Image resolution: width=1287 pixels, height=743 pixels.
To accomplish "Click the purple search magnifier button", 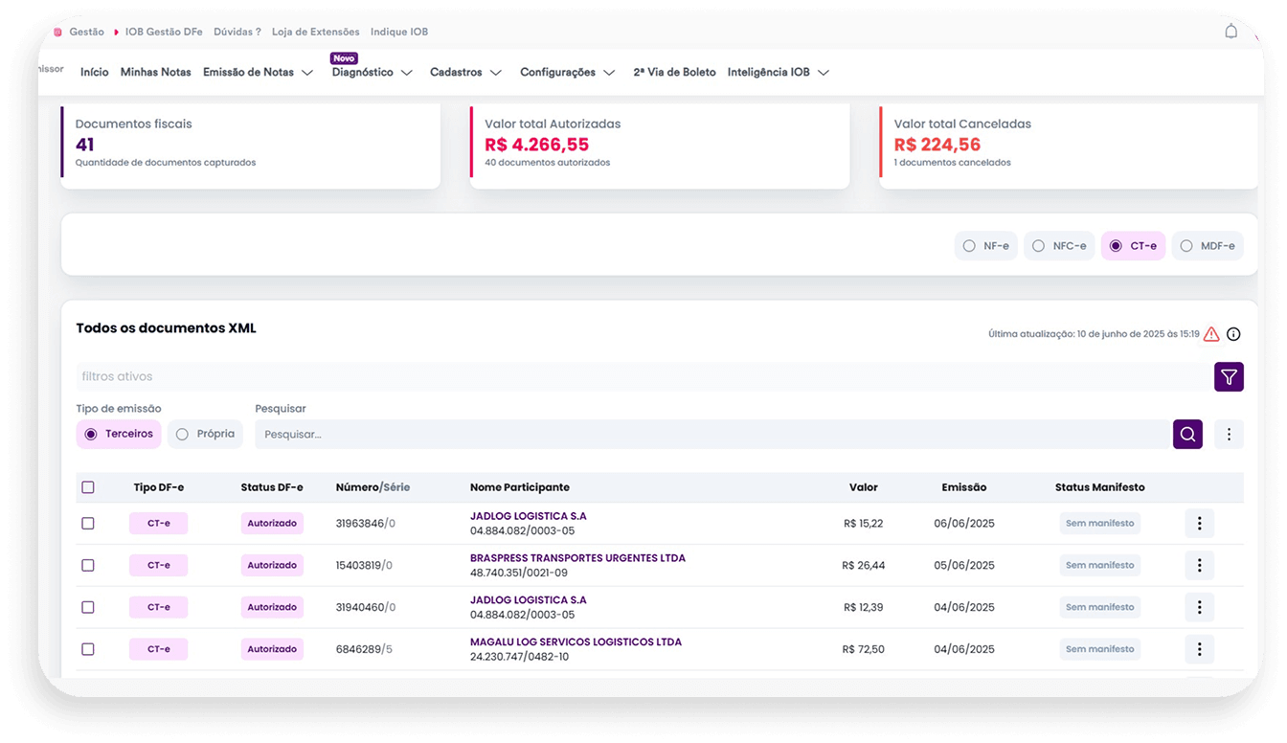I will click(x=1187, y=435).
